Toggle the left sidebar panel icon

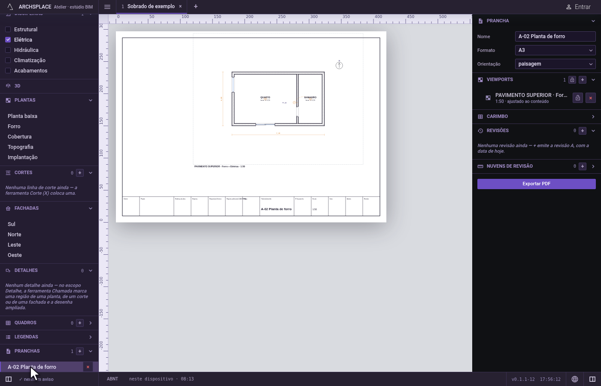point(9,379)
